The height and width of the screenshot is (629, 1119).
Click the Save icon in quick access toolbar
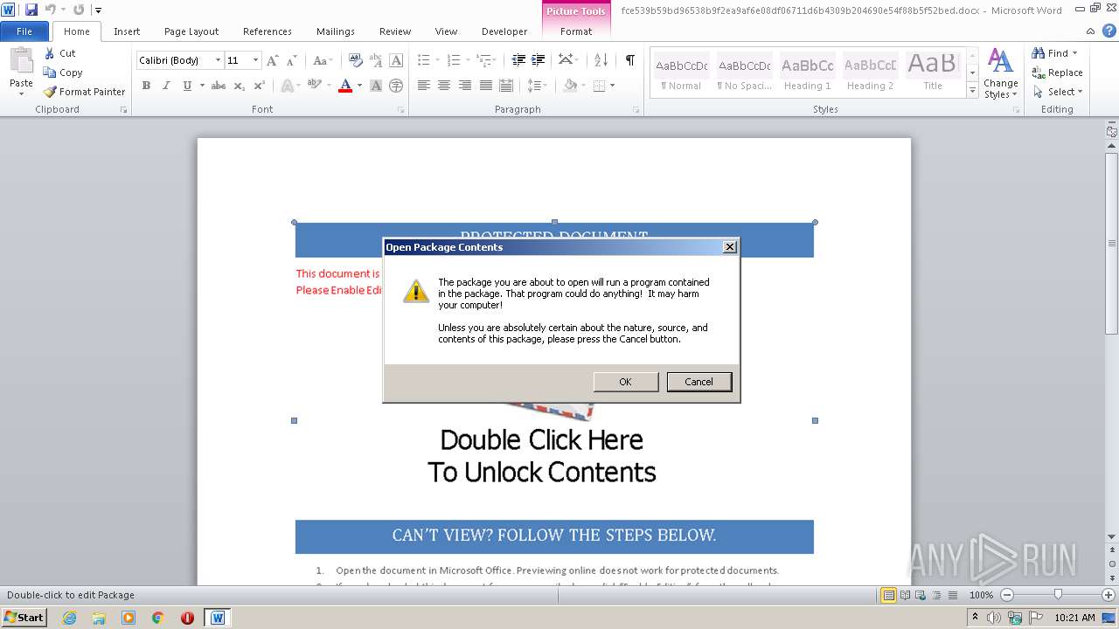31,10
